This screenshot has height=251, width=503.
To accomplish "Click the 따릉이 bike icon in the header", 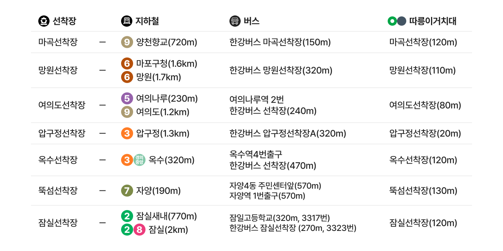I will (397, 21).
